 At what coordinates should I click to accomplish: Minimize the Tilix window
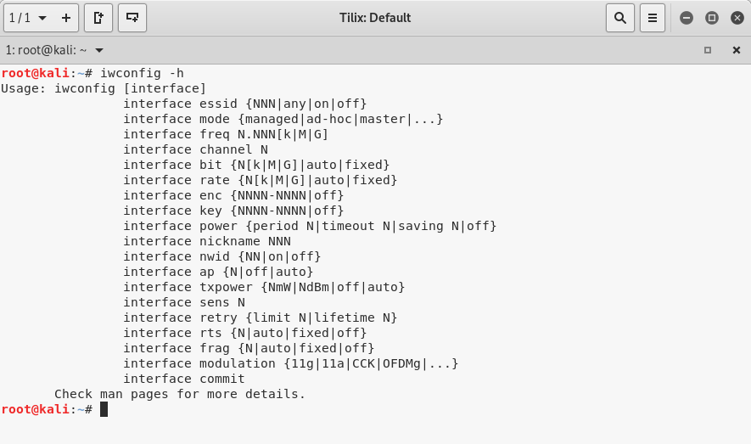pyautogui.click(x=687, y=18)
